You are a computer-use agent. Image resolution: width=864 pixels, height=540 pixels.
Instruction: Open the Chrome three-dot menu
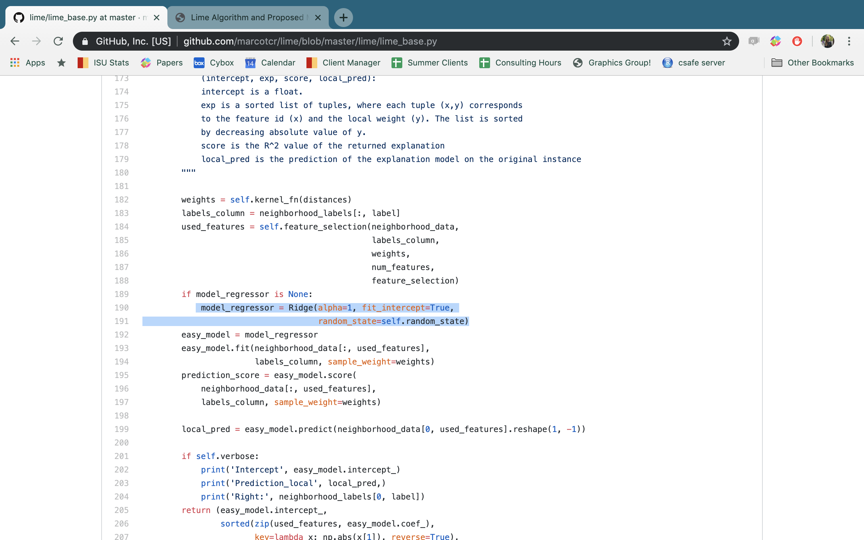(x=849, y=41)
